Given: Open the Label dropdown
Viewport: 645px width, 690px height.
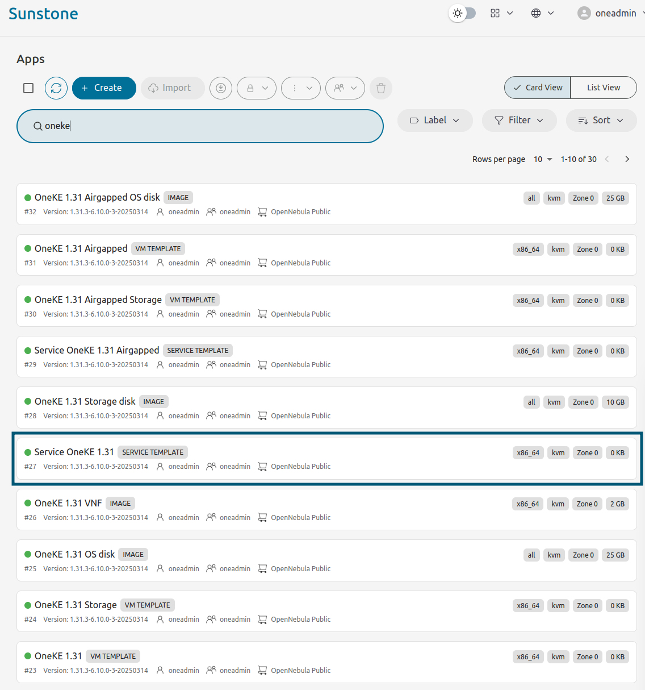Looking at the screenshot, I should pos(435,120).
